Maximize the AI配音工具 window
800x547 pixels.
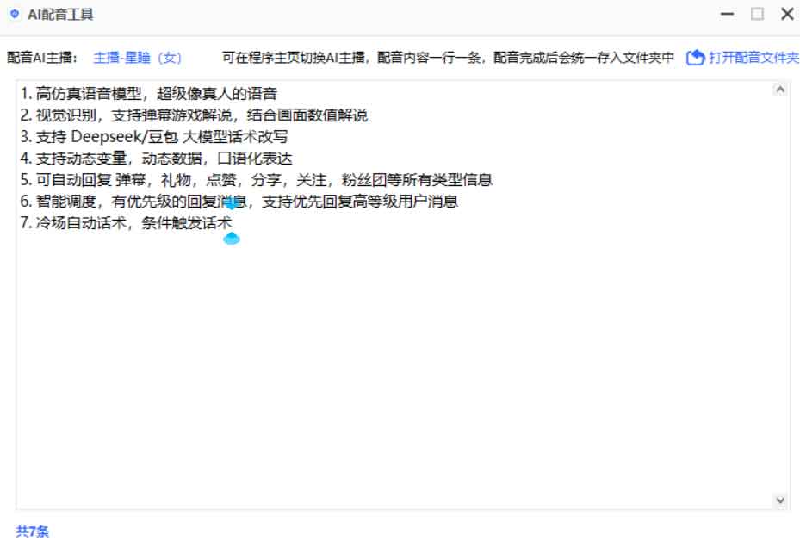pos(756,14)
